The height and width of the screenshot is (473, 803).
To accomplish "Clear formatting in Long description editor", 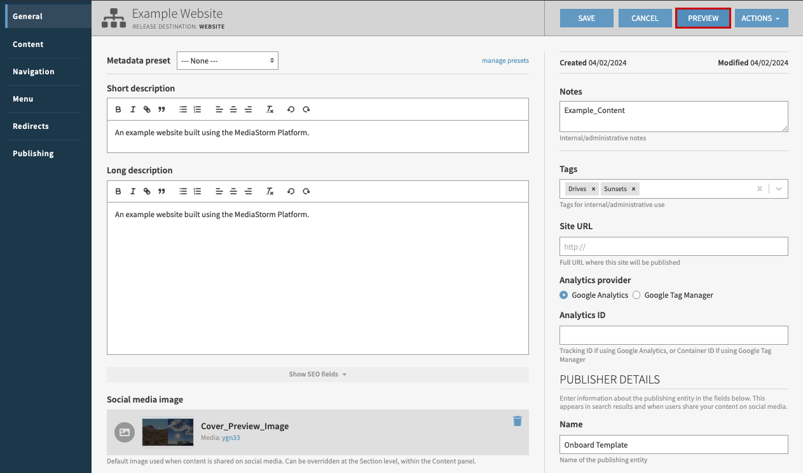I will (x=270, y=190).
